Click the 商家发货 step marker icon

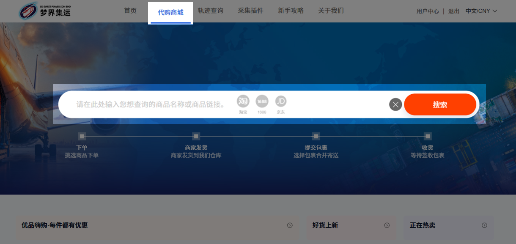196,136
